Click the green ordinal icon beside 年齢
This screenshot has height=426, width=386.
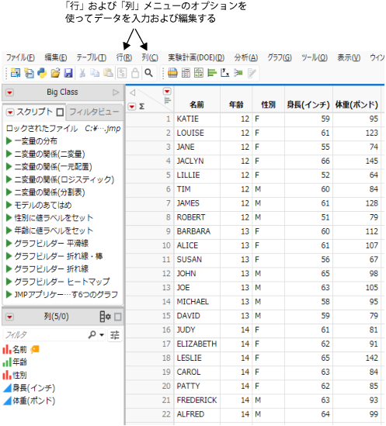click(7, 362)
